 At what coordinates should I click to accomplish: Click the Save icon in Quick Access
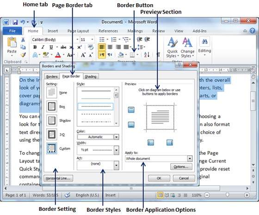pyautogui.click(x=15, y=22)
